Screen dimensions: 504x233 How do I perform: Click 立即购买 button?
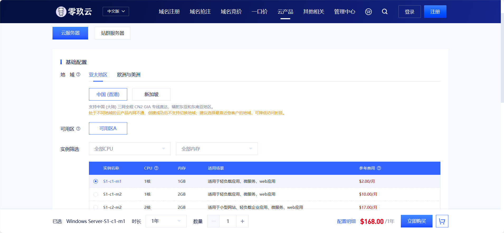(x=417, y=221)
